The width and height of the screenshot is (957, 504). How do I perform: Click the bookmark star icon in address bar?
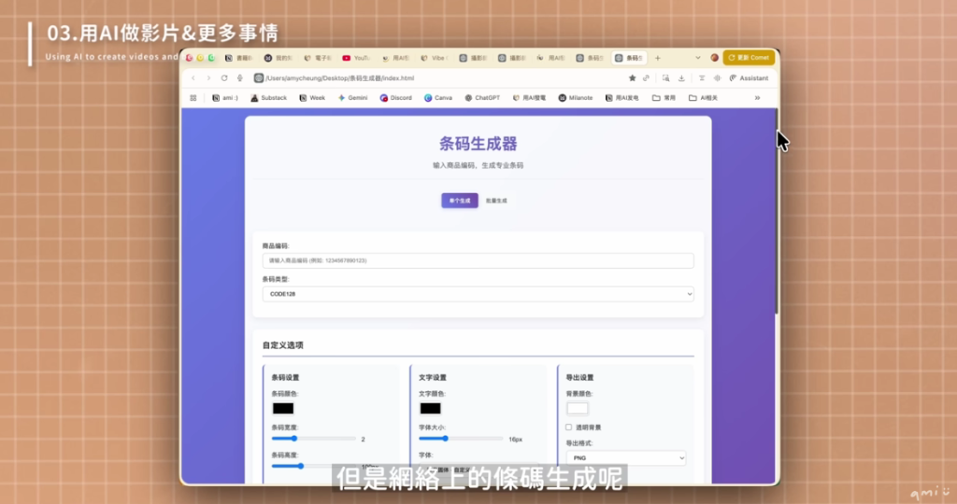click(x=633, y=77)
